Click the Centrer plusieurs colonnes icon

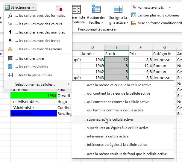[134, 15]
